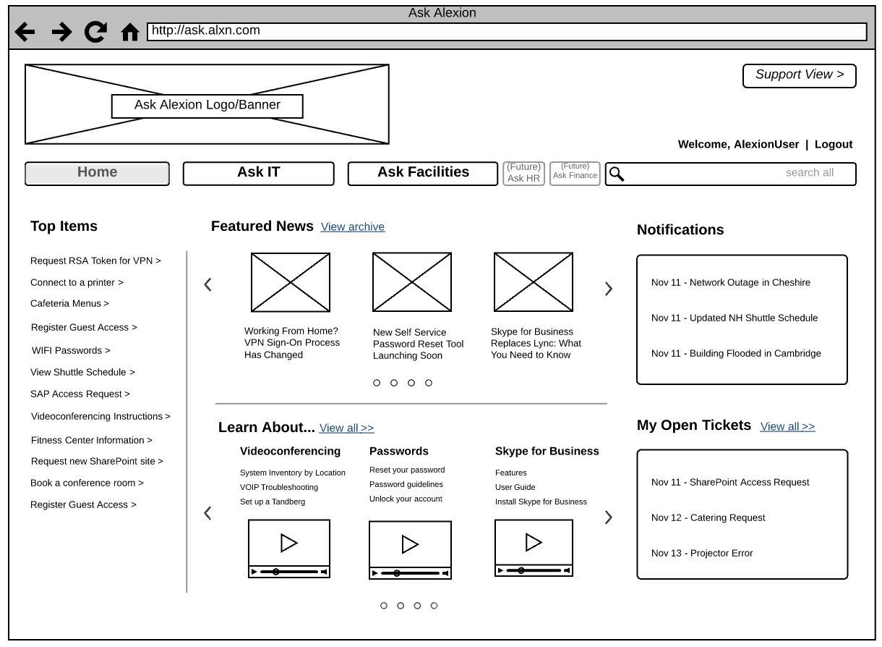Screen dimensions: 882x647
Task: Click VOIP Troubleshooting link
Action: (279, 487)
